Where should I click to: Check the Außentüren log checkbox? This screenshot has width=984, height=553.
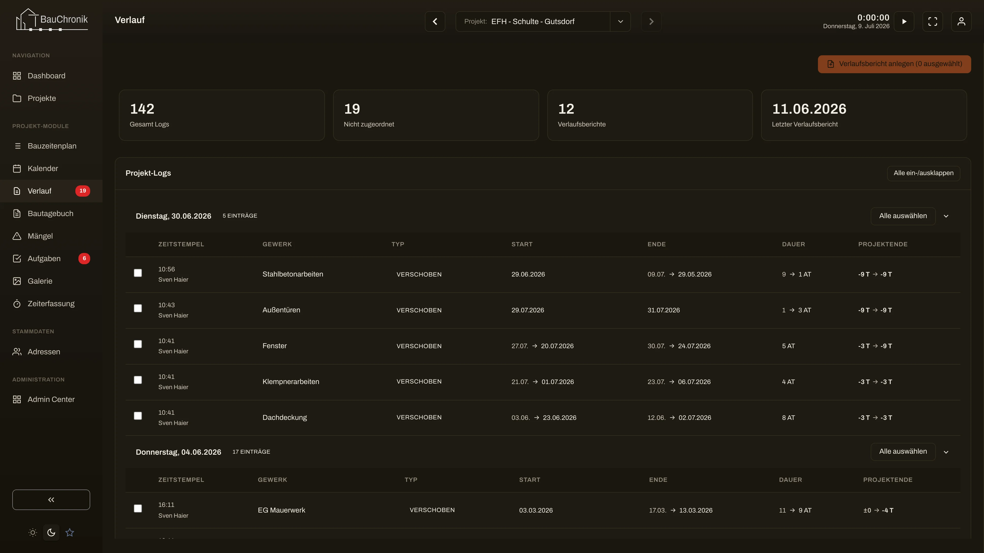[x=138, y=308]
